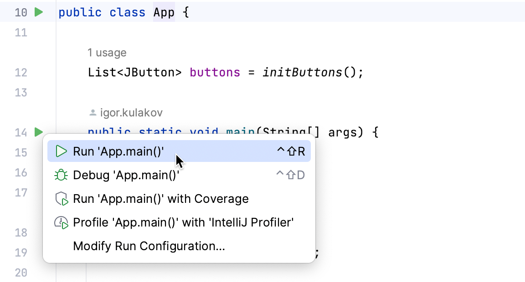Click the buttons field identifier
This screenshot has height=282, width=525.
(215, 72)
